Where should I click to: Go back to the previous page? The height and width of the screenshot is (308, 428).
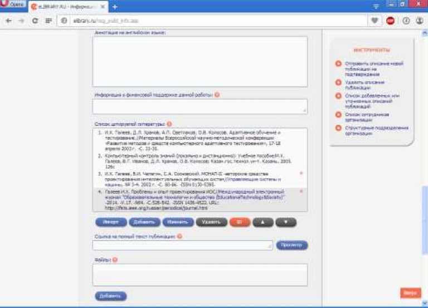9,21
